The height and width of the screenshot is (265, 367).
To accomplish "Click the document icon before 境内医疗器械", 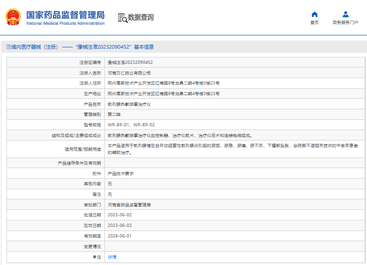I will (9, 47).
